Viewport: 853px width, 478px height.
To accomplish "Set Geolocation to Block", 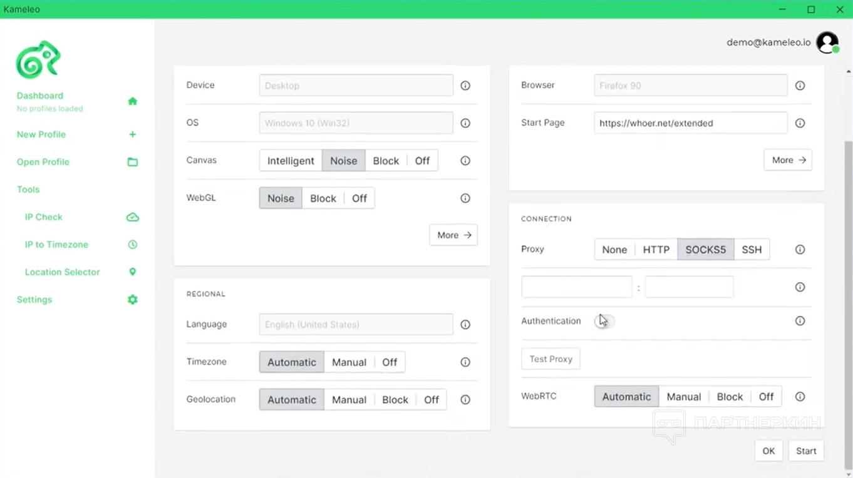I will tap(395, 400).
